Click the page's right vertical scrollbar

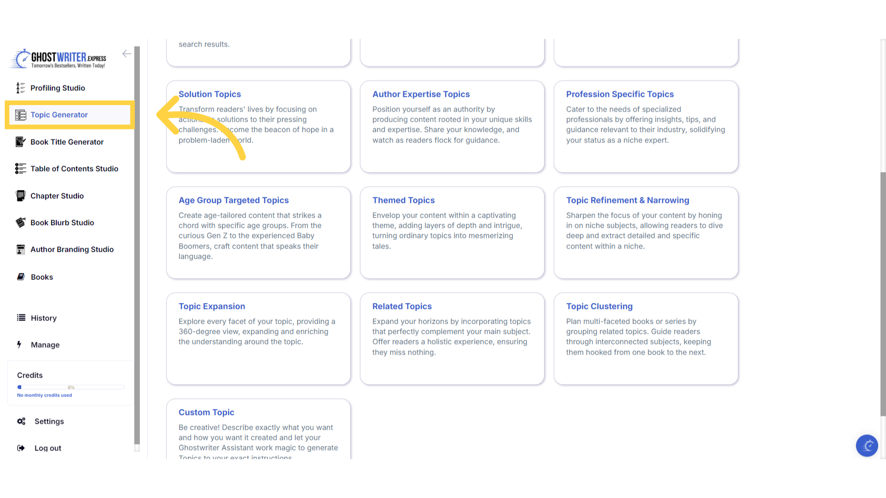click(883, 295)
